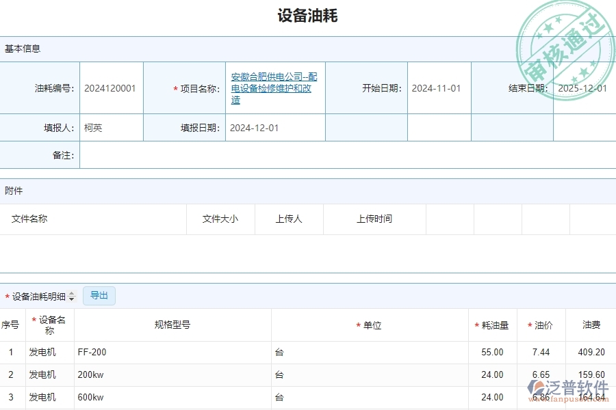Click the 泛普软件 logo icon
This screenshot has height=410, width=616.
(535, 387)
